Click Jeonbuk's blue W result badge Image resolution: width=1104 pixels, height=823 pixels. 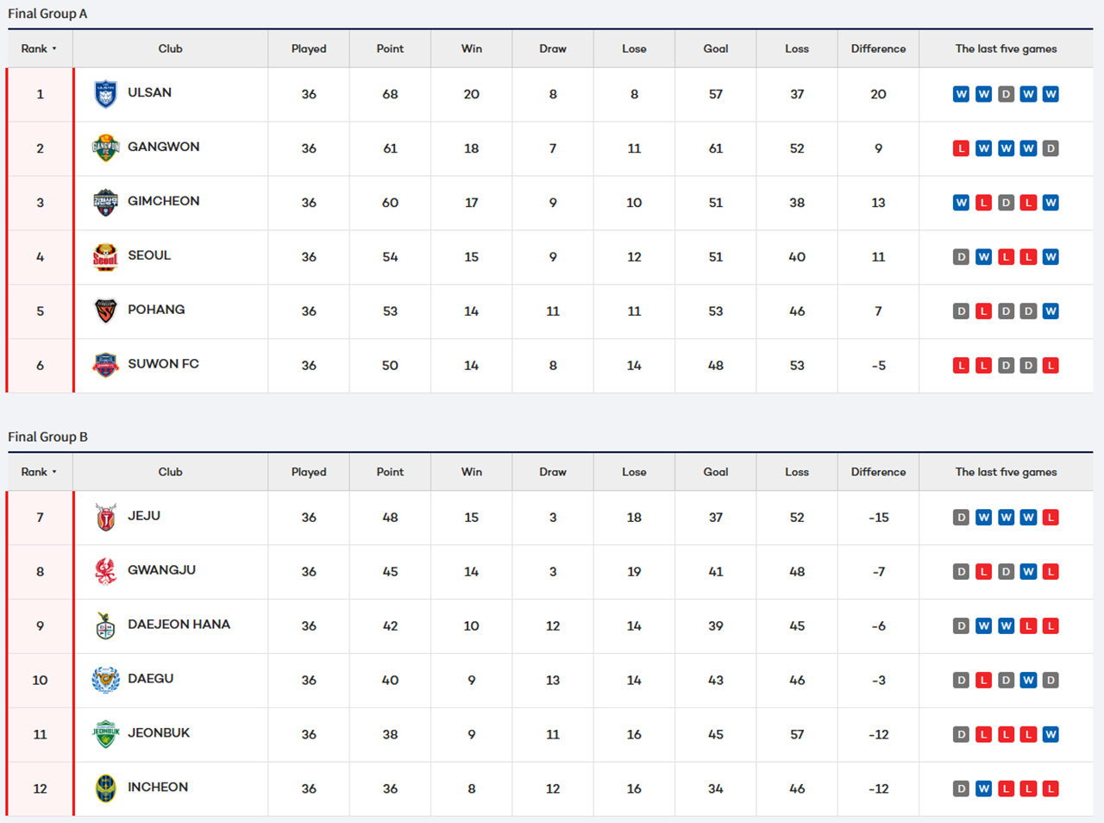pyautogui.click(x=1051, y=735)
